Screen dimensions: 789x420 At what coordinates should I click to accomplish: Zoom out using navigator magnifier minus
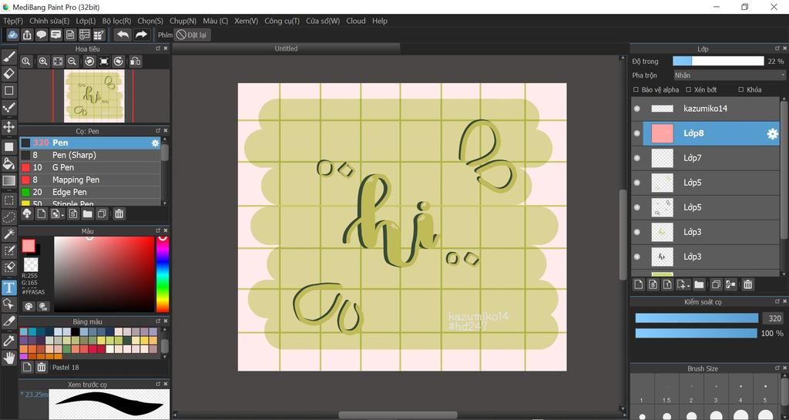(72, 62)
